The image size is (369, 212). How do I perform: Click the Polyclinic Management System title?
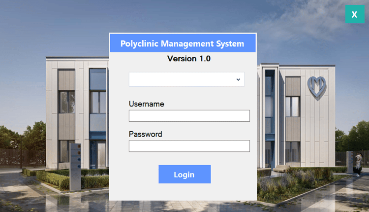[x=183, y=43]
